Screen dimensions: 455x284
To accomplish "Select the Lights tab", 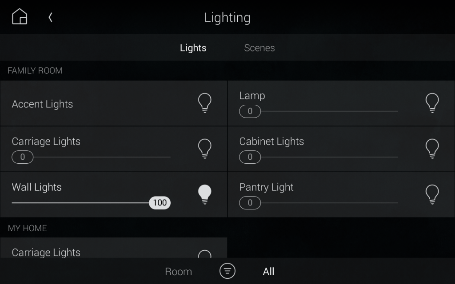I will [x=193, y=48].
